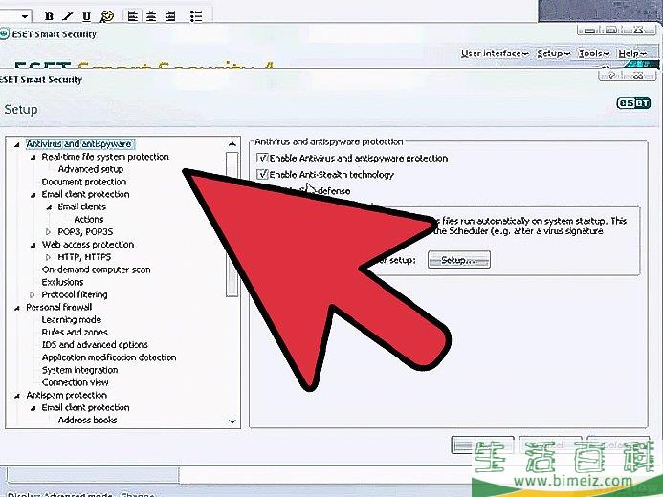Image resolution: width=663 pixels, height=497 pixels.
Task: Click tree scrollbar down arrow
Action: [232, 421]
